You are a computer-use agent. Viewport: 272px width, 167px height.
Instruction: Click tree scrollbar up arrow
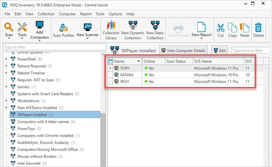(103, 55)
